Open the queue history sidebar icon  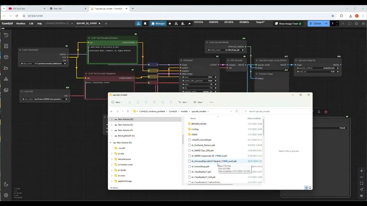6,35
